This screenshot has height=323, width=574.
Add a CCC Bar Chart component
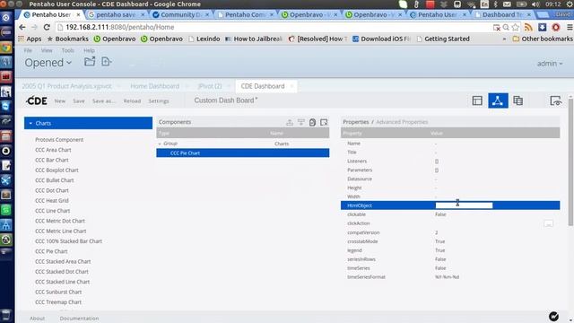click(x=52, y=160)
